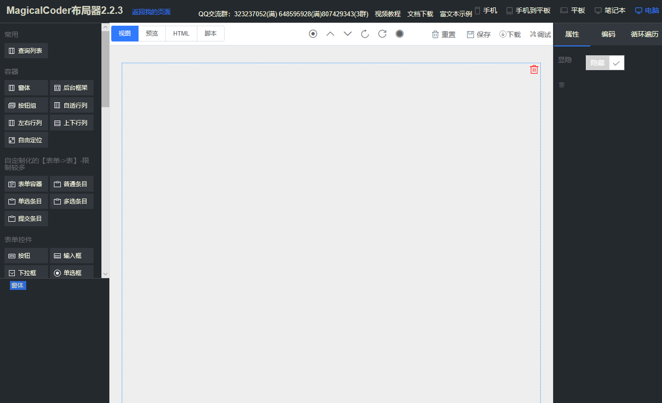Click the component list scroll-up arrow
This screenshot has width=662, height=403.
(105, 28)
